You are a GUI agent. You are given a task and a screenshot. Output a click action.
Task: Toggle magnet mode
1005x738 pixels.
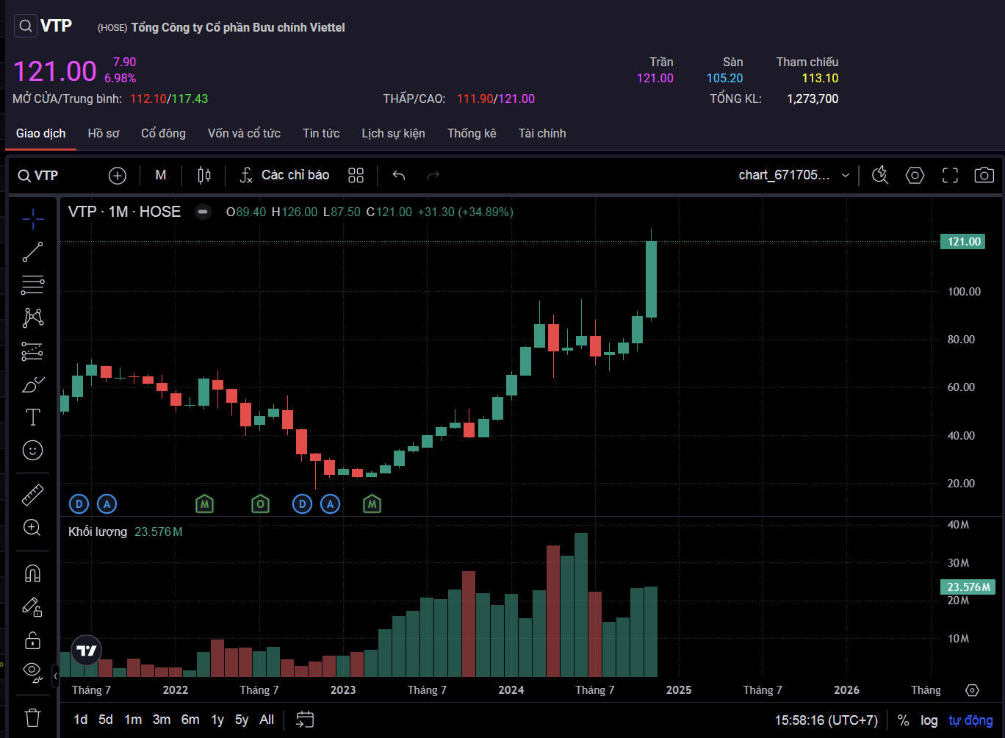[32, 573]
